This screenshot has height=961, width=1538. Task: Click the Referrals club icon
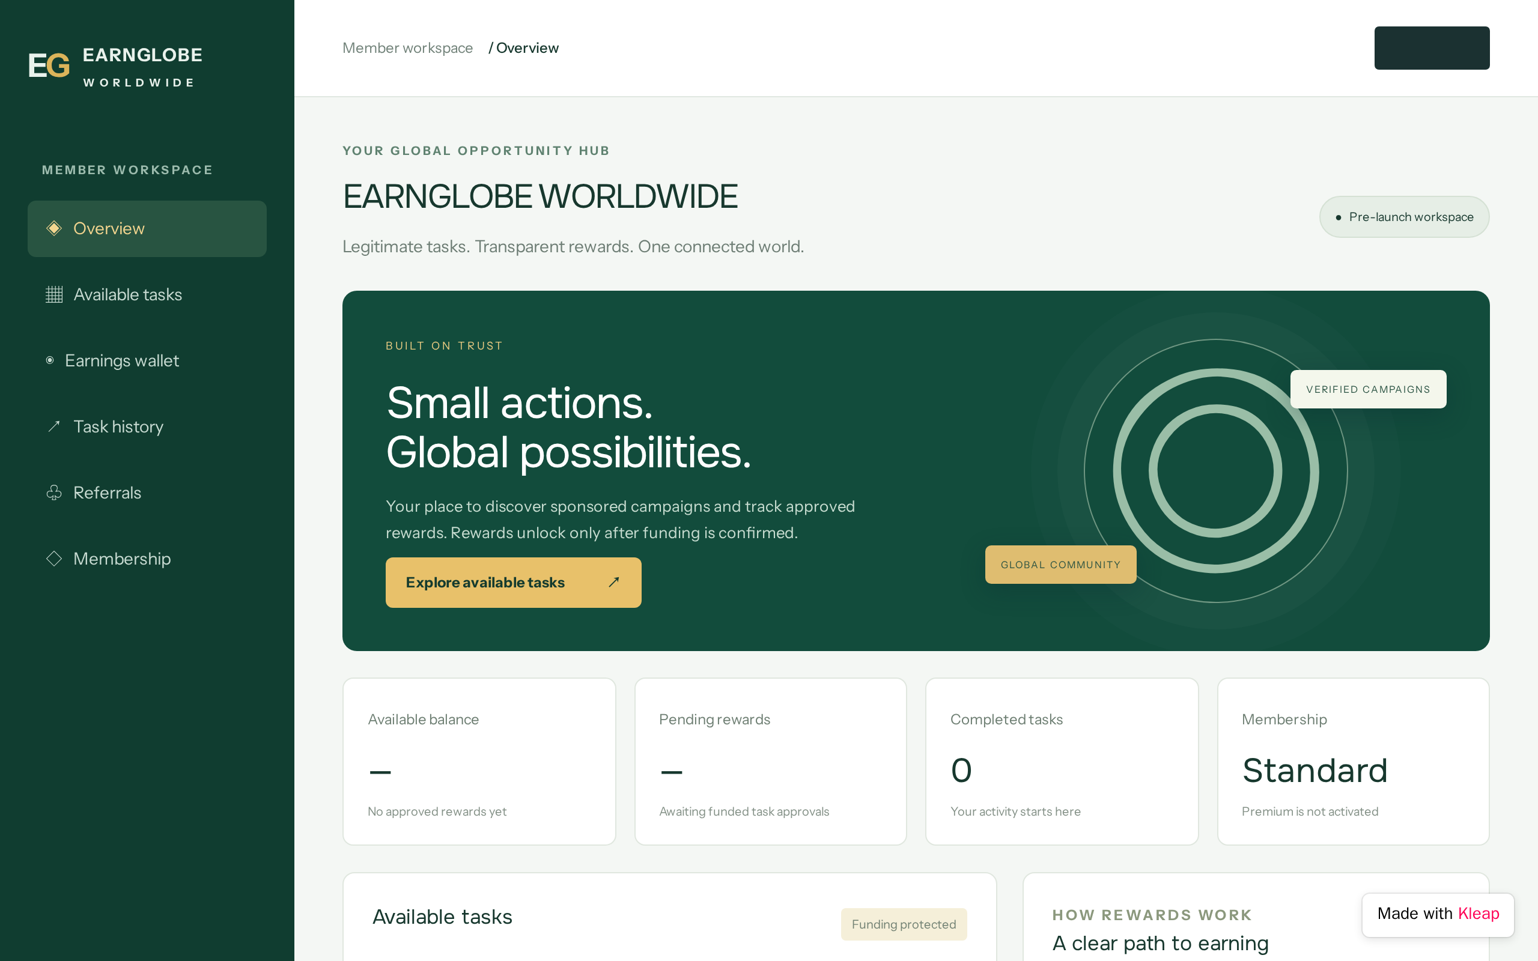point(54,493)
